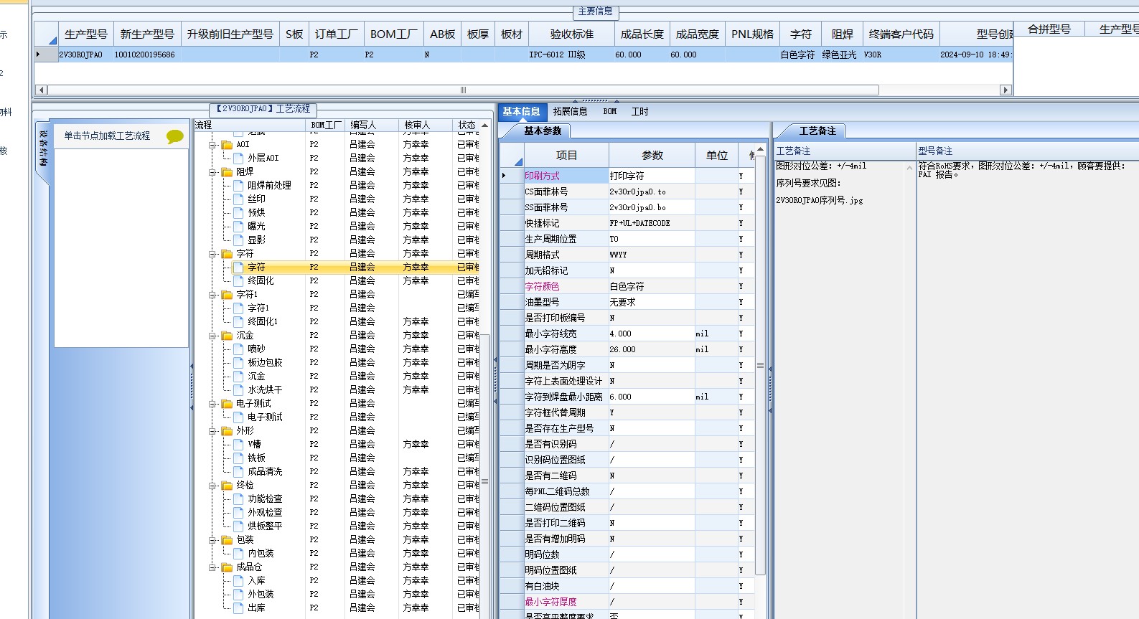The image size is (1139, 619).
Task: Click the 成品仓 folder icon
Action: [227, 567]
